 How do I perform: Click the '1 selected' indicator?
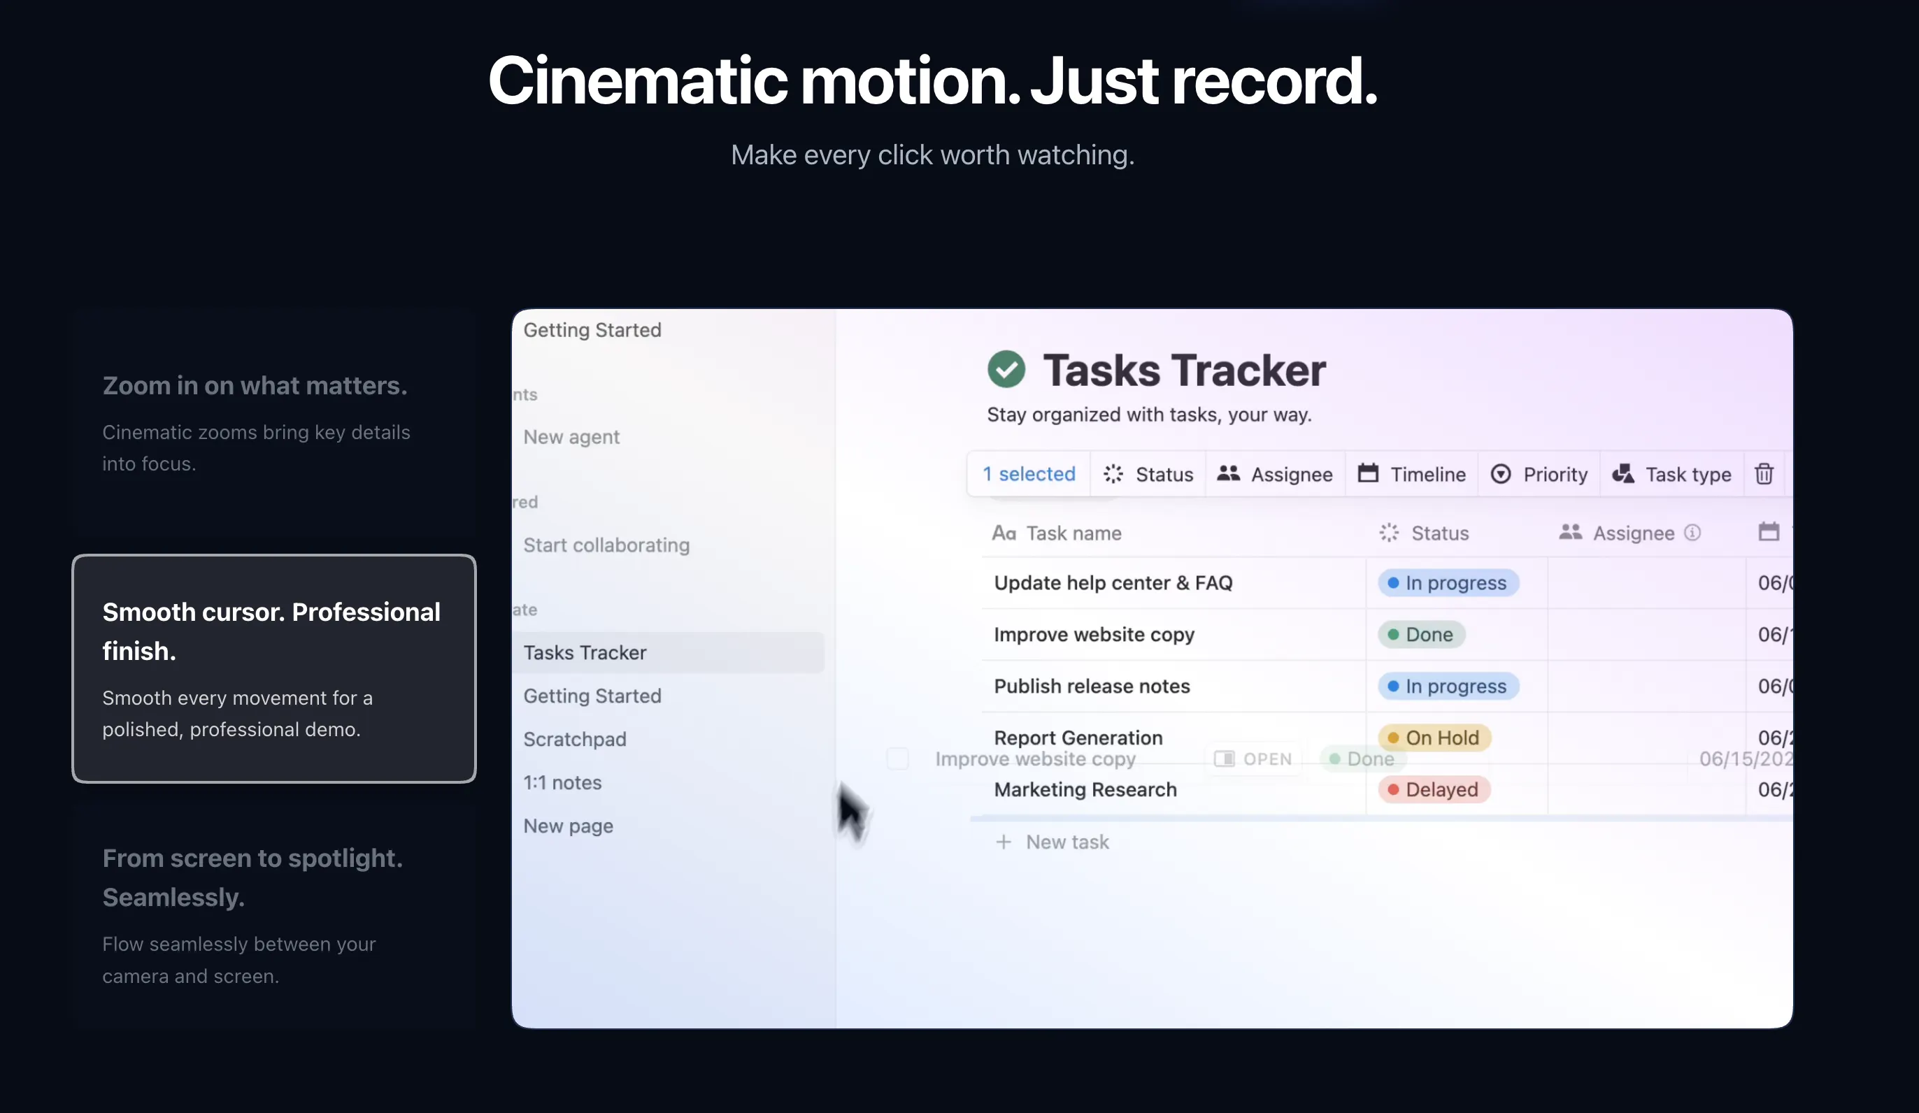coord(1029,474)
